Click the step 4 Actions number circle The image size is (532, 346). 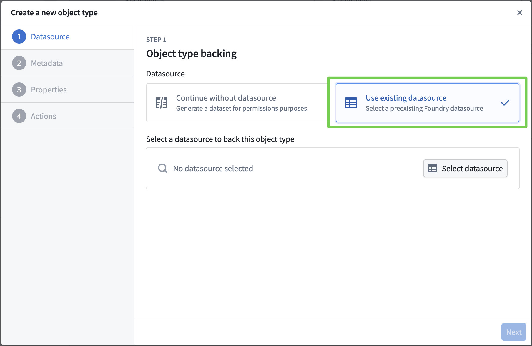point(19,116)
